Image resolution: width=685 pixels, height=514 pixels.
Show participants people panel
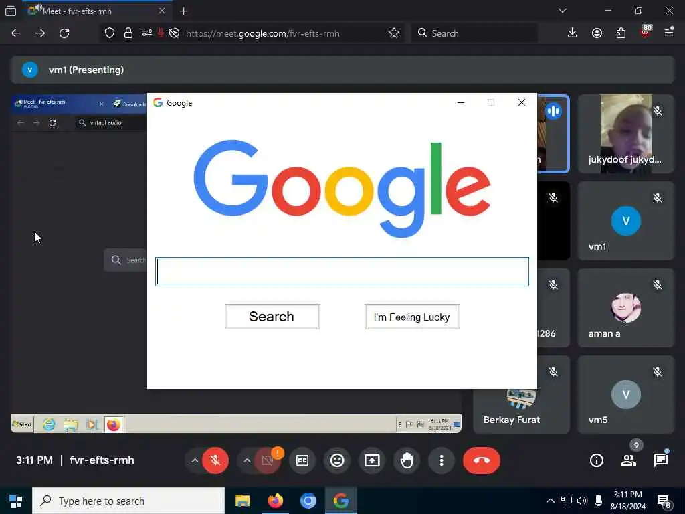point(629,460)
